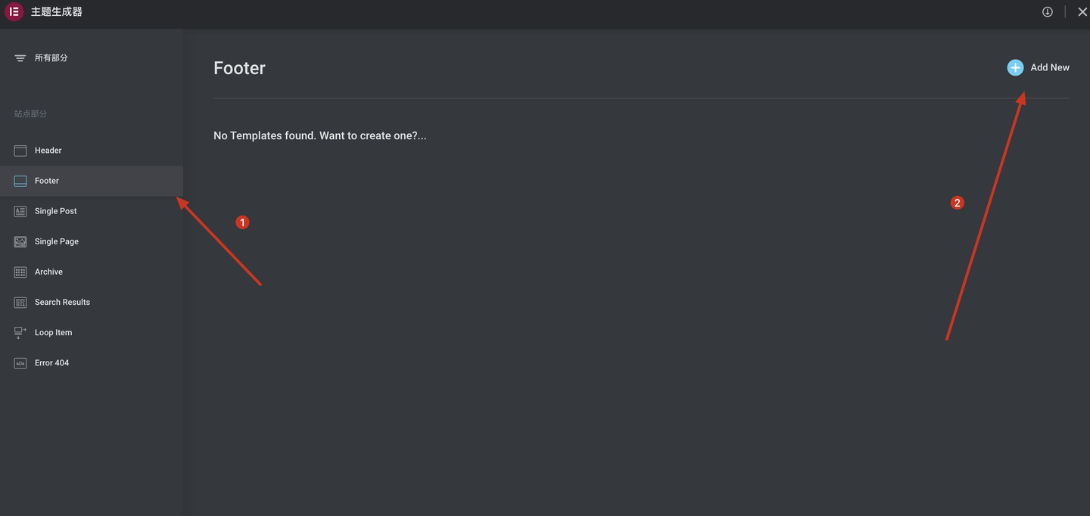Open the Header site part
This screenshot has height=516, width=1090.
click(x=92, y=151)
